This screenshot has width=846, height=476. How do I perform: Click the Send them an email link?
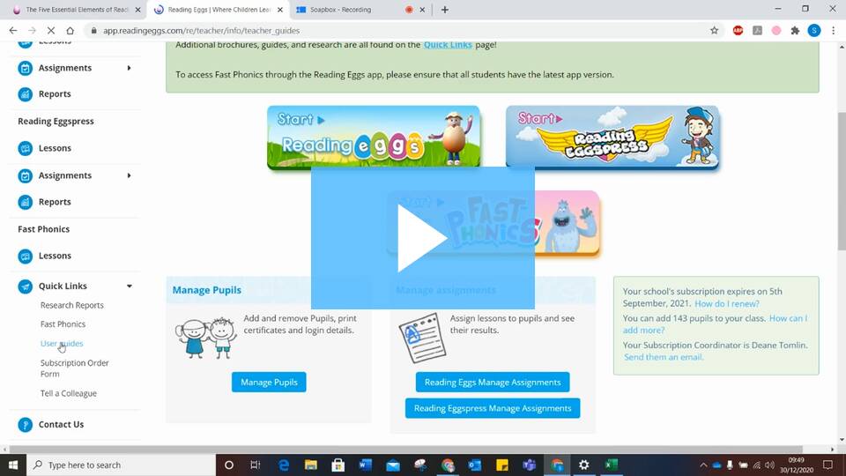664,357
